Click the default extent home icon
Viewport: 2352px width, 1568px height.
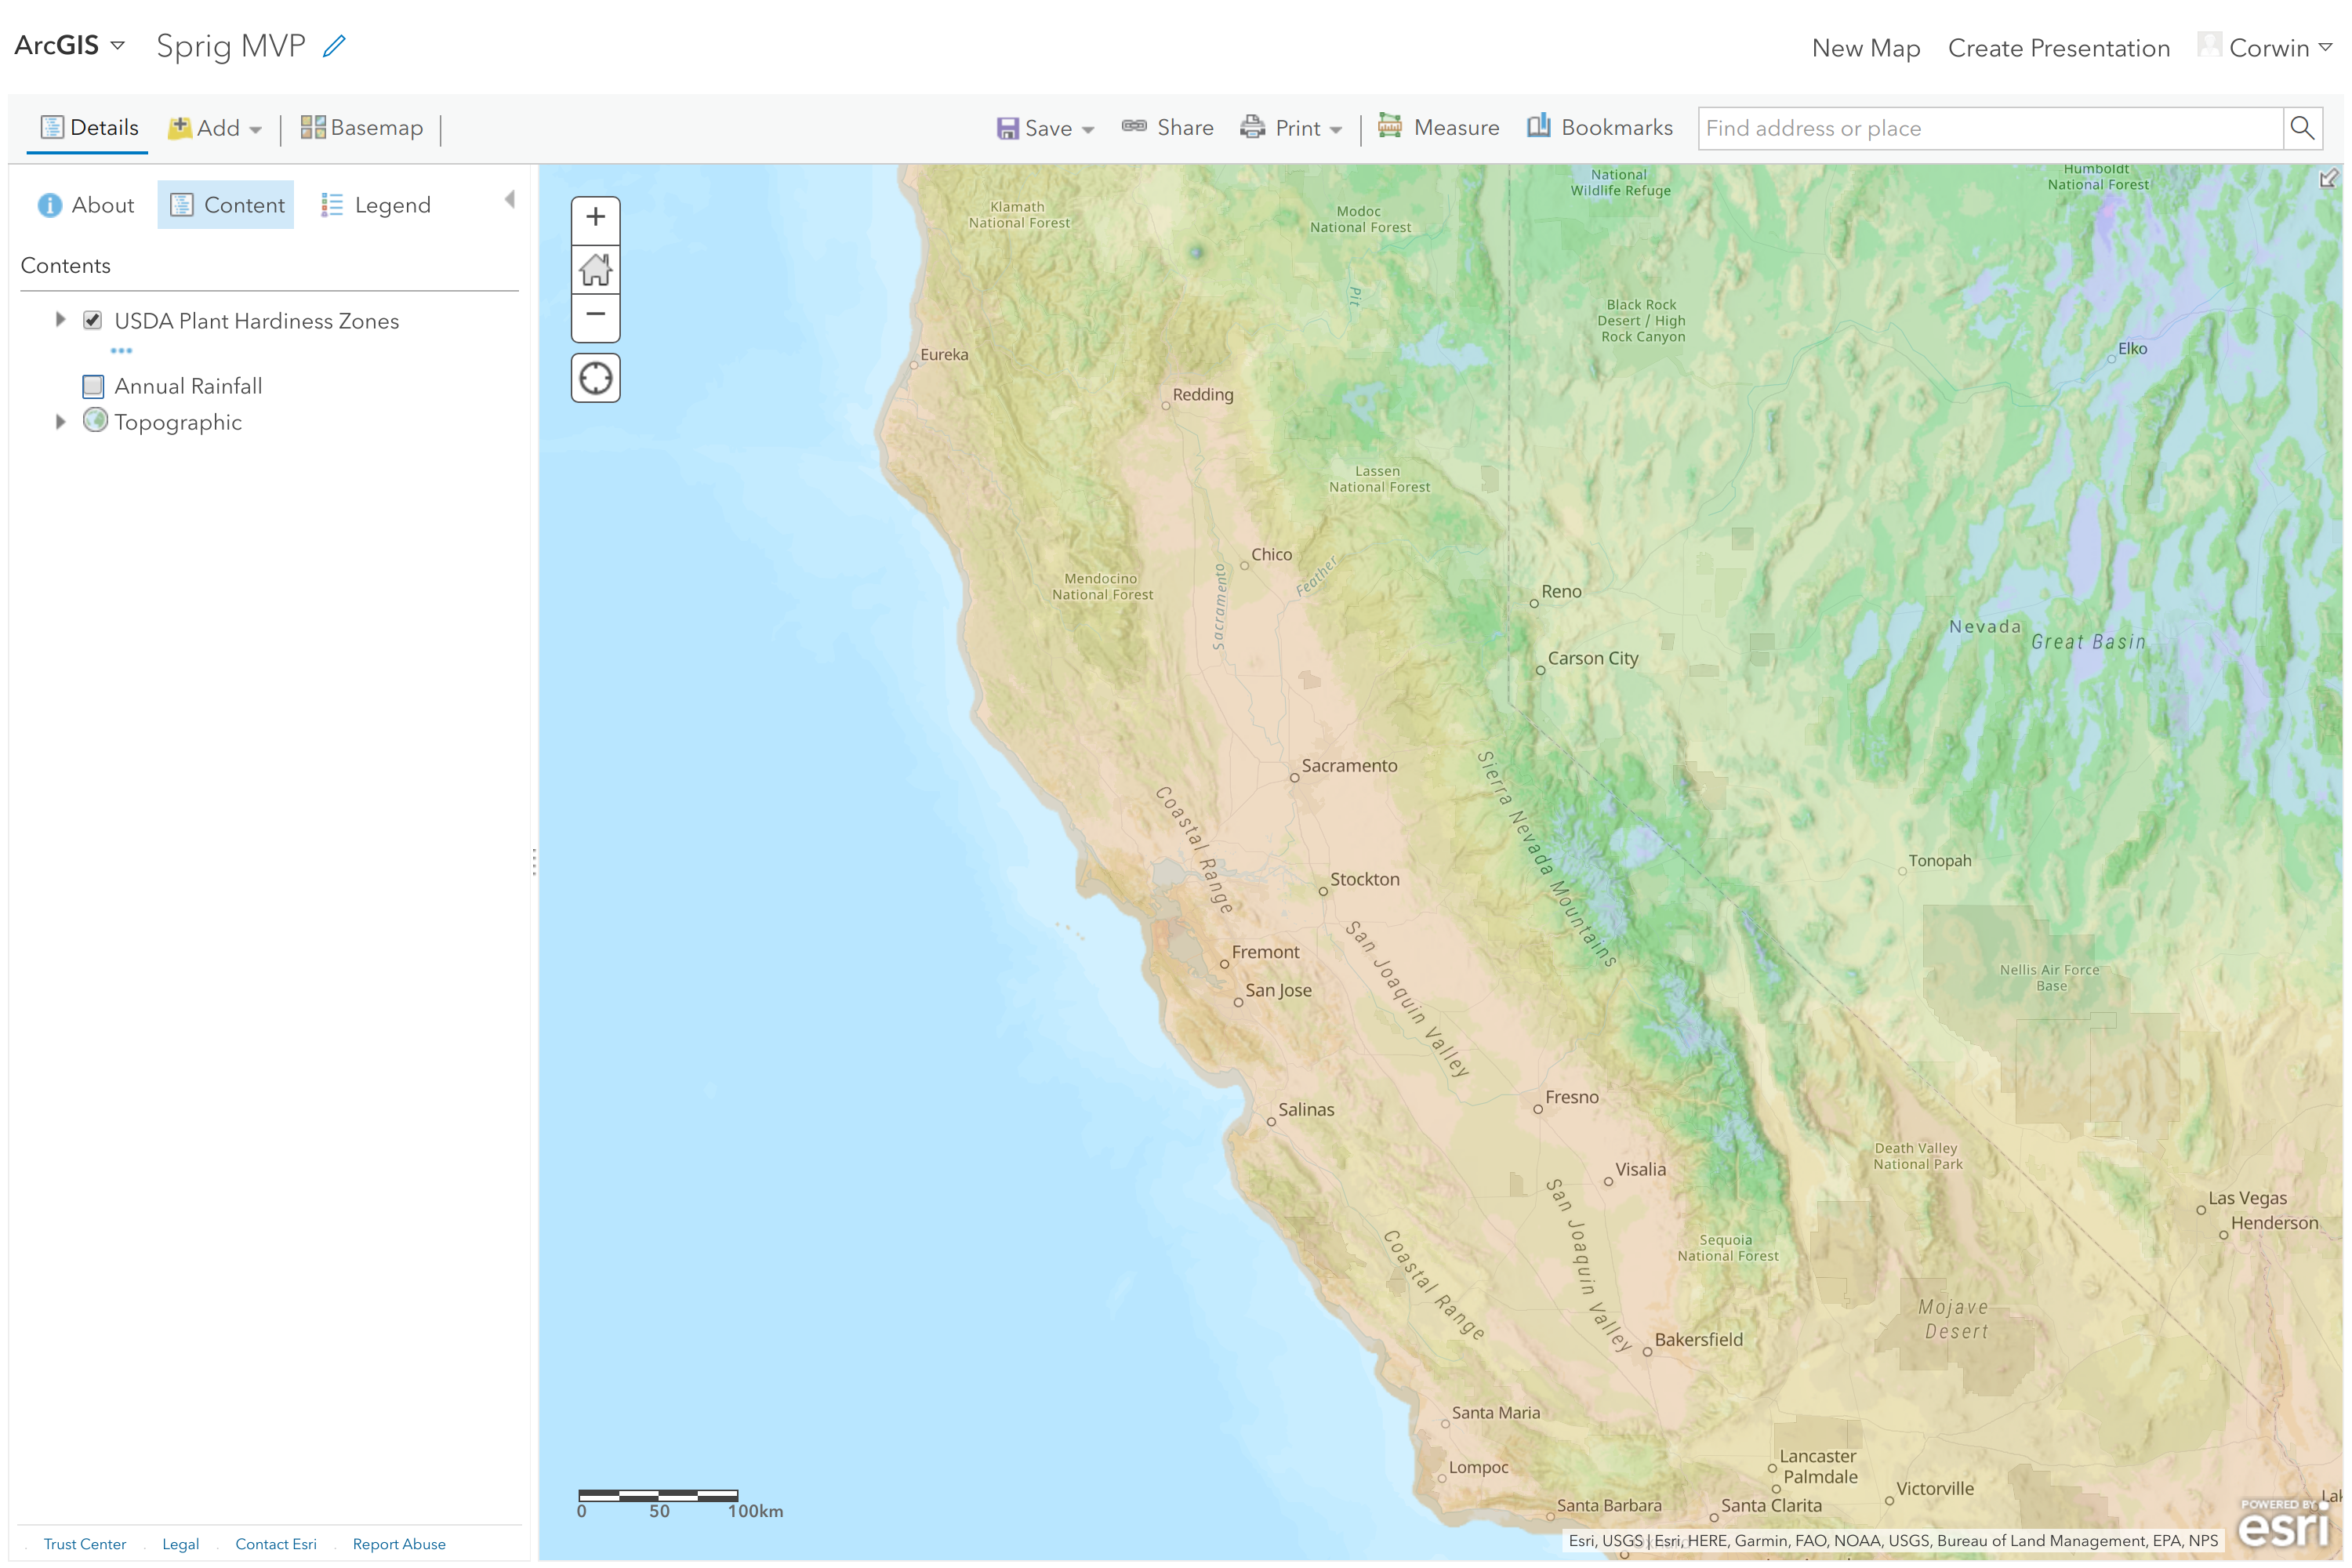595,269
